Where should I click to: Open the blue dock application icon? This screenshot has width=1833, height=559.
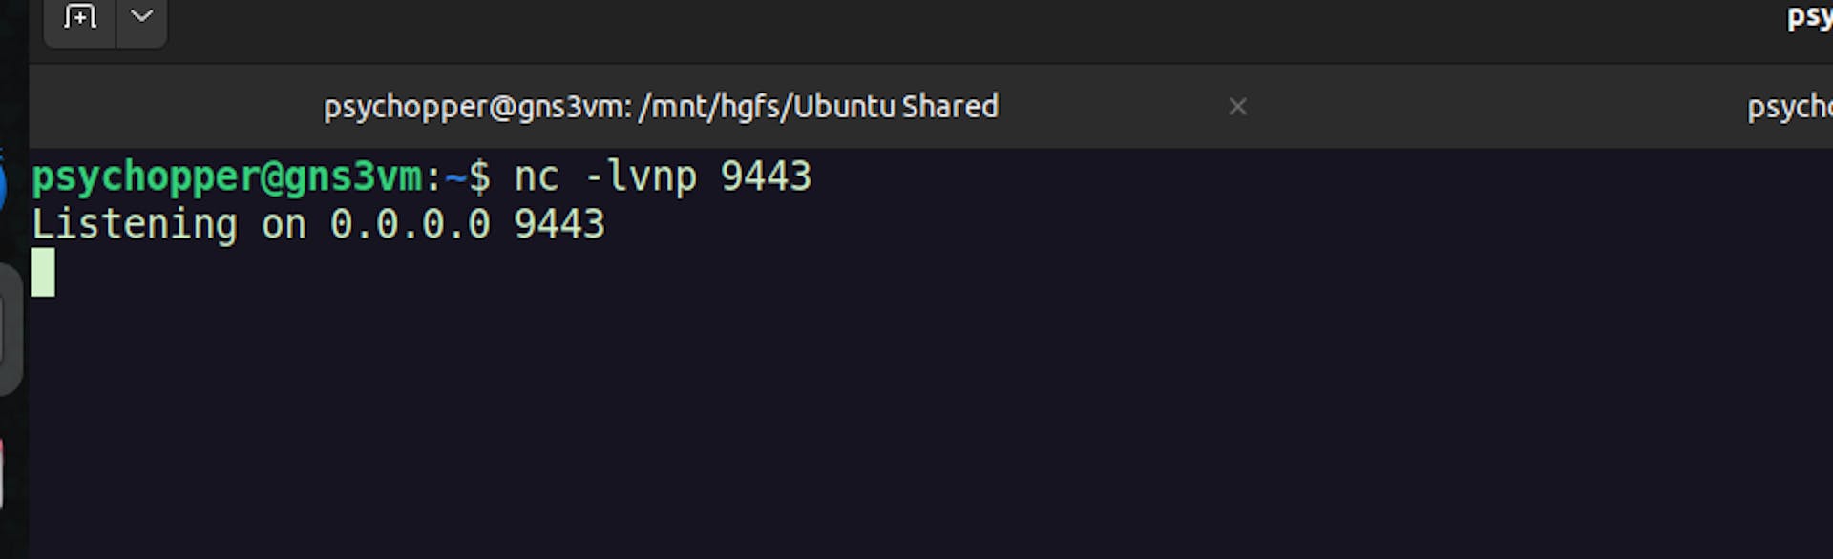pyautogui.click(x=3, y=184)
